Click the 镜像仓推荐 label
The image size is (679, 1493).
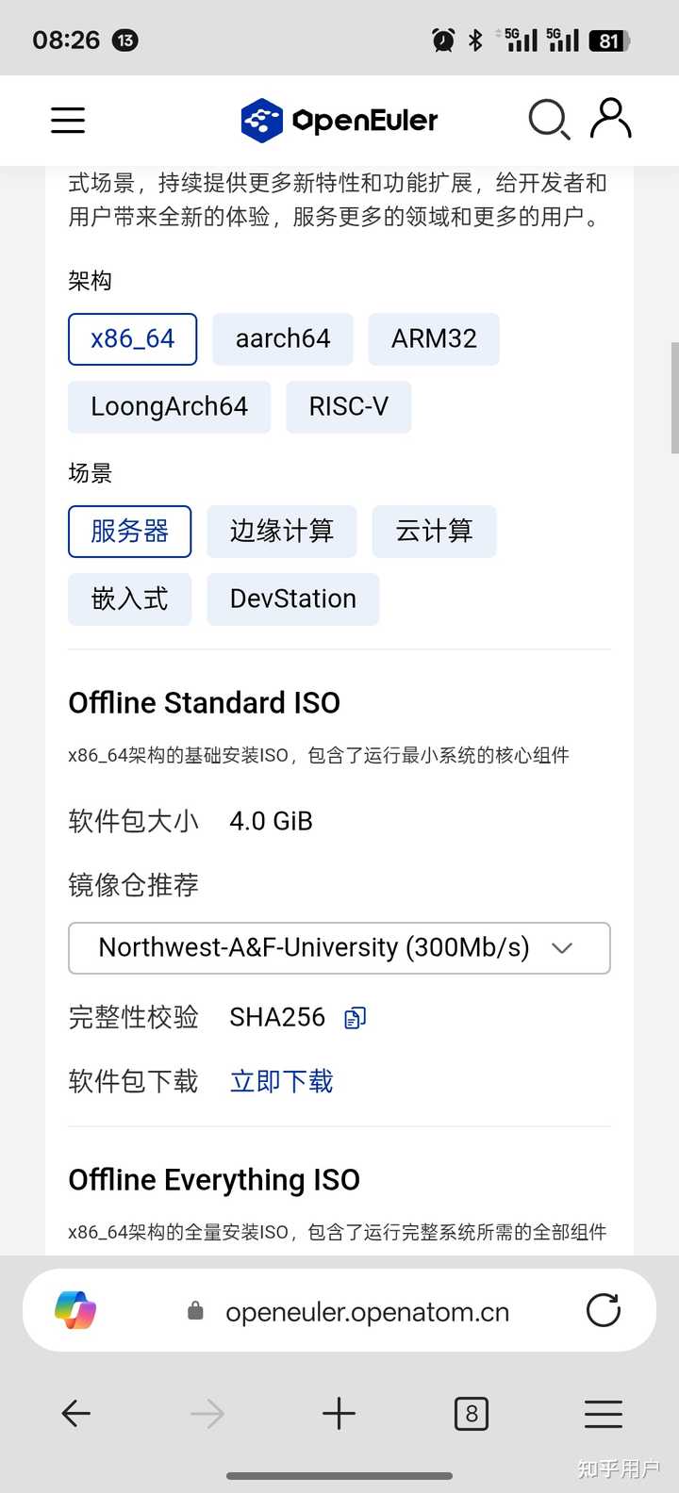coord(133,885)
